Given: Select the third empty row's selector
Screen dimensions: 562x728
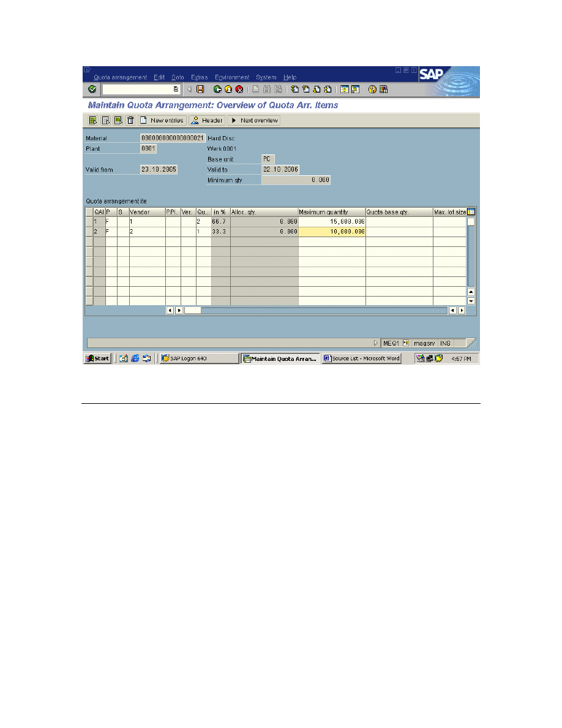Looking at the screenshot, I should [89, 261].
